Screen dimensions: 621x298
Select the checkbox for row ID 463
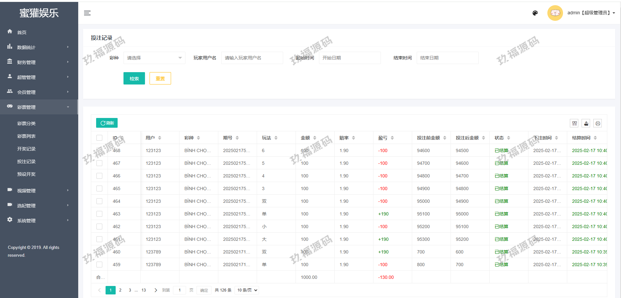point(99,214)
